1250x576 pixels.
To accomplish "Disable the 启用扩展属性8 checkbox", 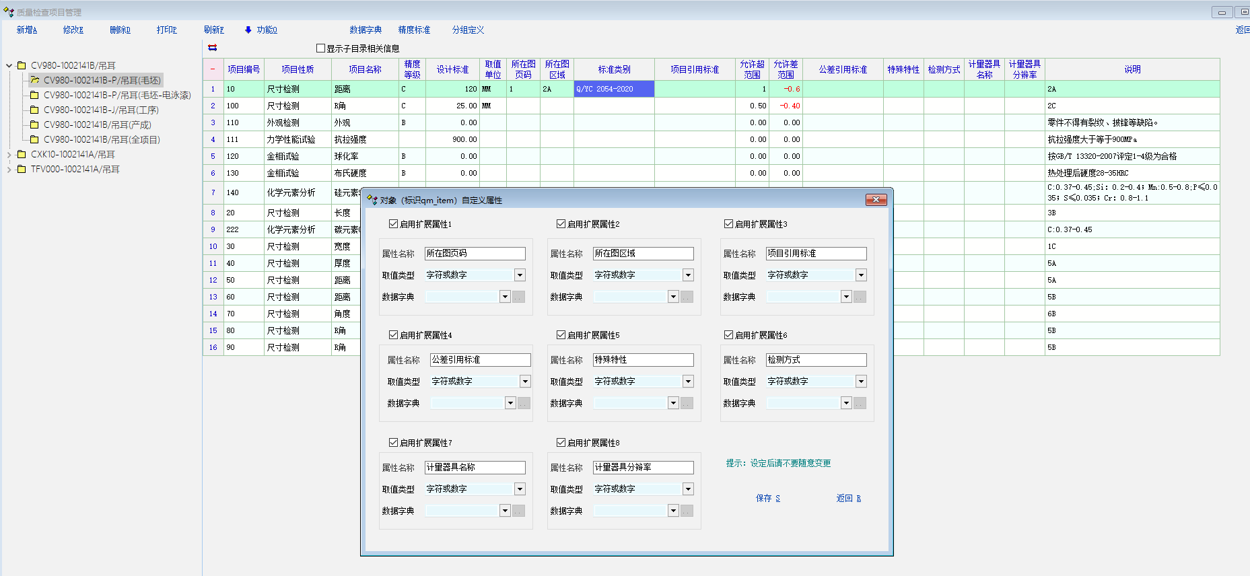I will coord(561,443).
